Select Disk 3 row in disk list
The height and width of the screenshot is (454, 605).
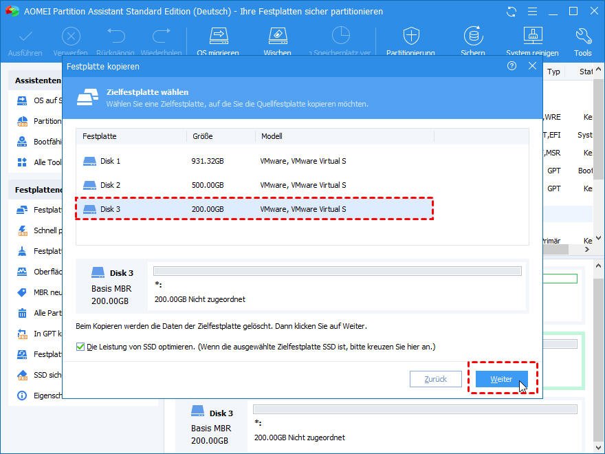tap(254, 209)
